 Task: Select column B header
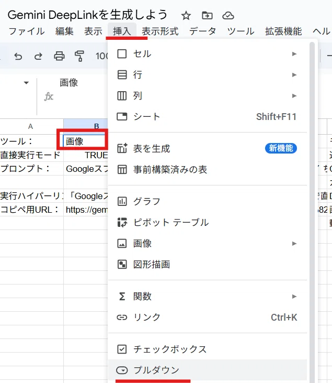coord(86,126)
